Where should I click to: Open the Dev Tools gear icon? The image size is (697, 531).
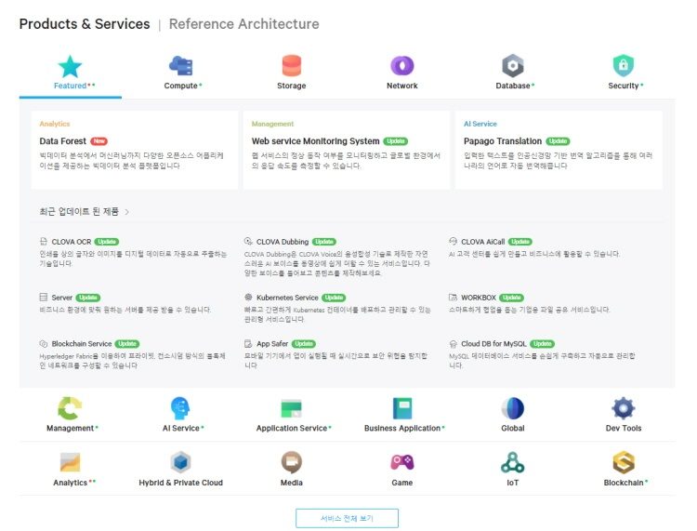pos(624,408)
